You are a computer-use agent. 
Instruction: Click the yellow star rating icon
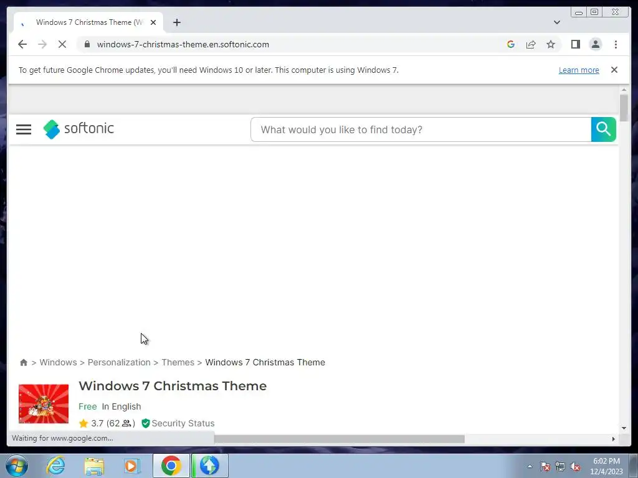point(83,423)
